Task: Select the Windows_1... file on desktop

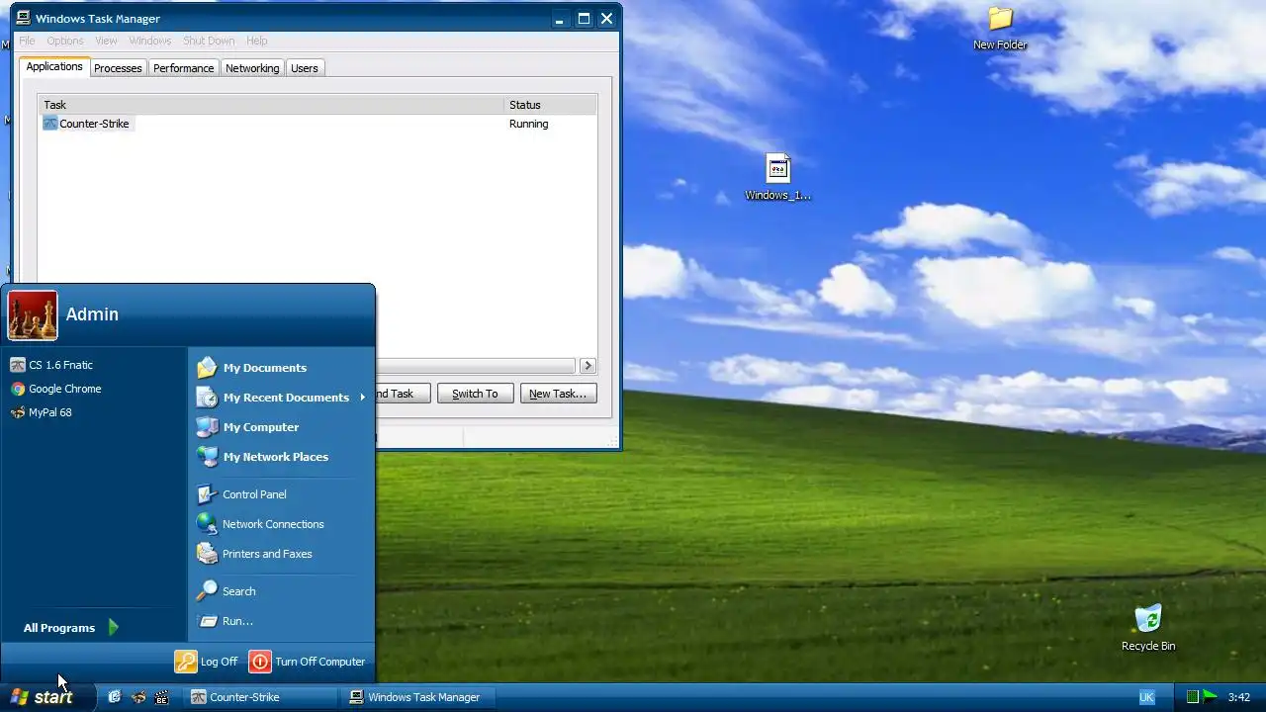Action: click(777, 178)
